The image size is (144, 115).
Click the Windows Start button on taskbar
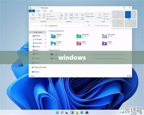(x=57, y=112)
